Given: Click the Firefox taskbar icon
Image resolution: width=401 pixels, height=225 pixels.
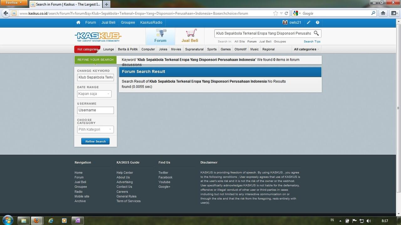Looking at the screenshot, I should click(37, 221).
